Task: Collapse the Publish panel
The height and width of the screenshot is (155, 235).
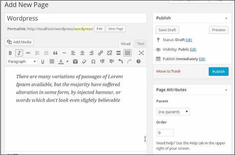Action: point(226,18)
